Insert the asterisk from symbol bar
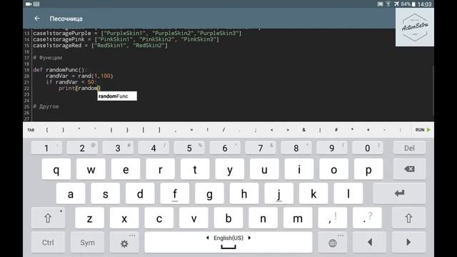The width and height of the screenshot is (457, 257). [352, 130]
